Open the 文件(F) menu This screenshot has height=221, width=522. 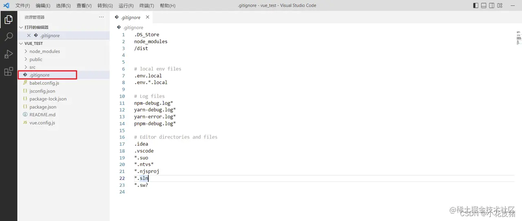pyautogui.click(x=22, y=6)
